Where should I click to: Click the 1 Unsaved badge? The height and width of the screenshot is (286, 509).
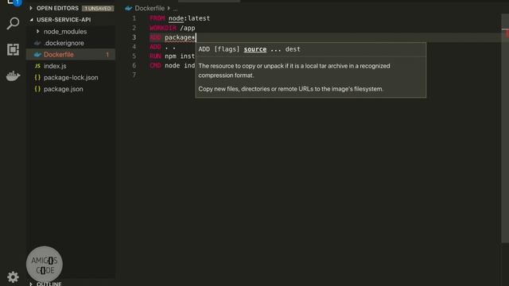(98, 9)
